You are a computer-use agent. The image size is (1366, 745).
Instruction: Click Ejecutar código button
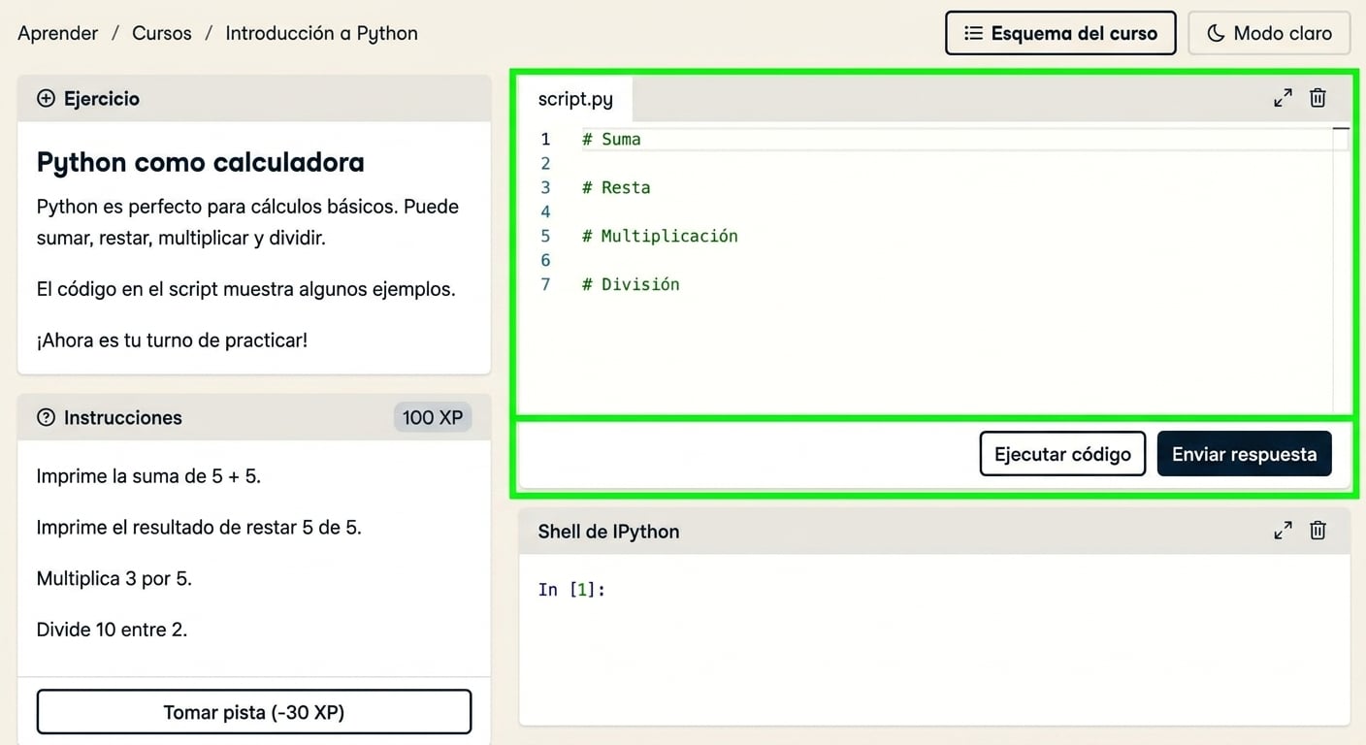(x=1062, y=454)
